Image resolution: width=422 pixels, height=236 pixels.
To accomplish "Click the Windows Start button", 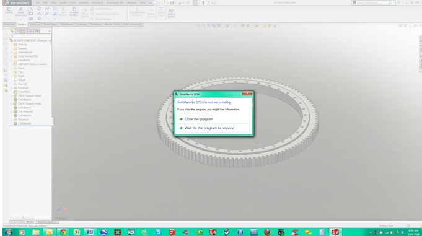I will [x=9, y=232].
